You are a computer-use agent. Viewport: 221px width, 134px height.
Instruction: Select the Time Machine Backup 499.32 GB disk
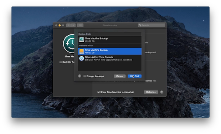tap(110, 51)
